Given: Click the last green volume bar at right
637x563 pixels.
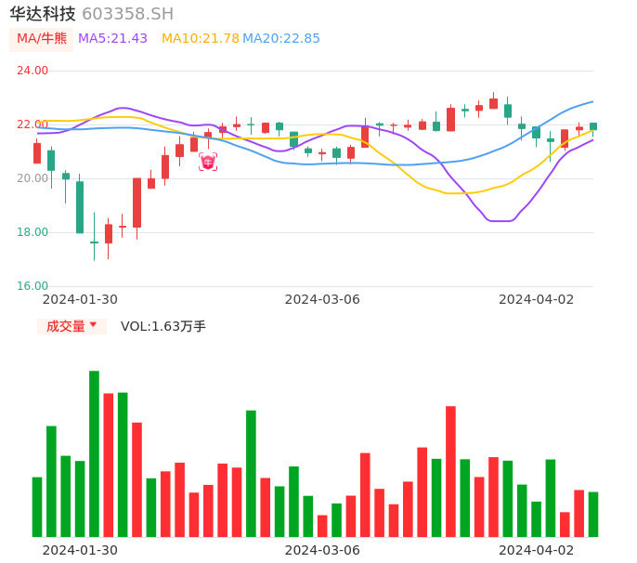Looking at the screenshot, I should [x=593, y=515].
